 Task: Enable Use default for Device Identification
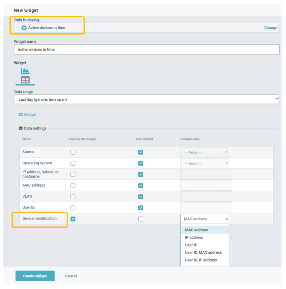(141, 219)
